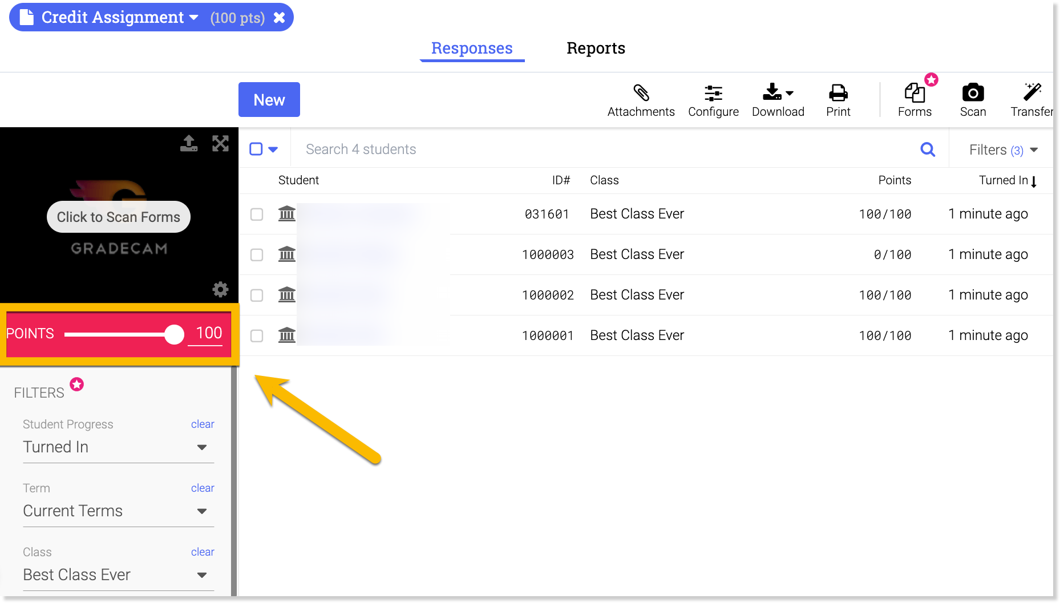Click the Points slider handle

[174, 334]
